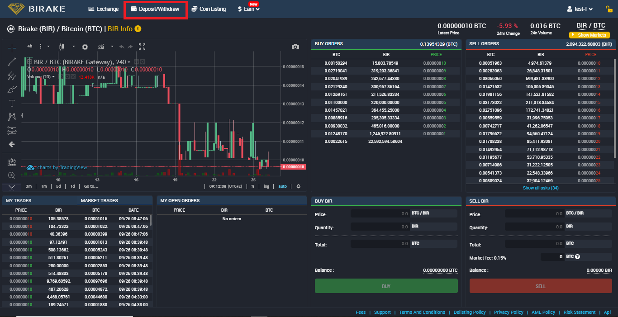Click the Sell BIR Total input field

tap(535, 244)
